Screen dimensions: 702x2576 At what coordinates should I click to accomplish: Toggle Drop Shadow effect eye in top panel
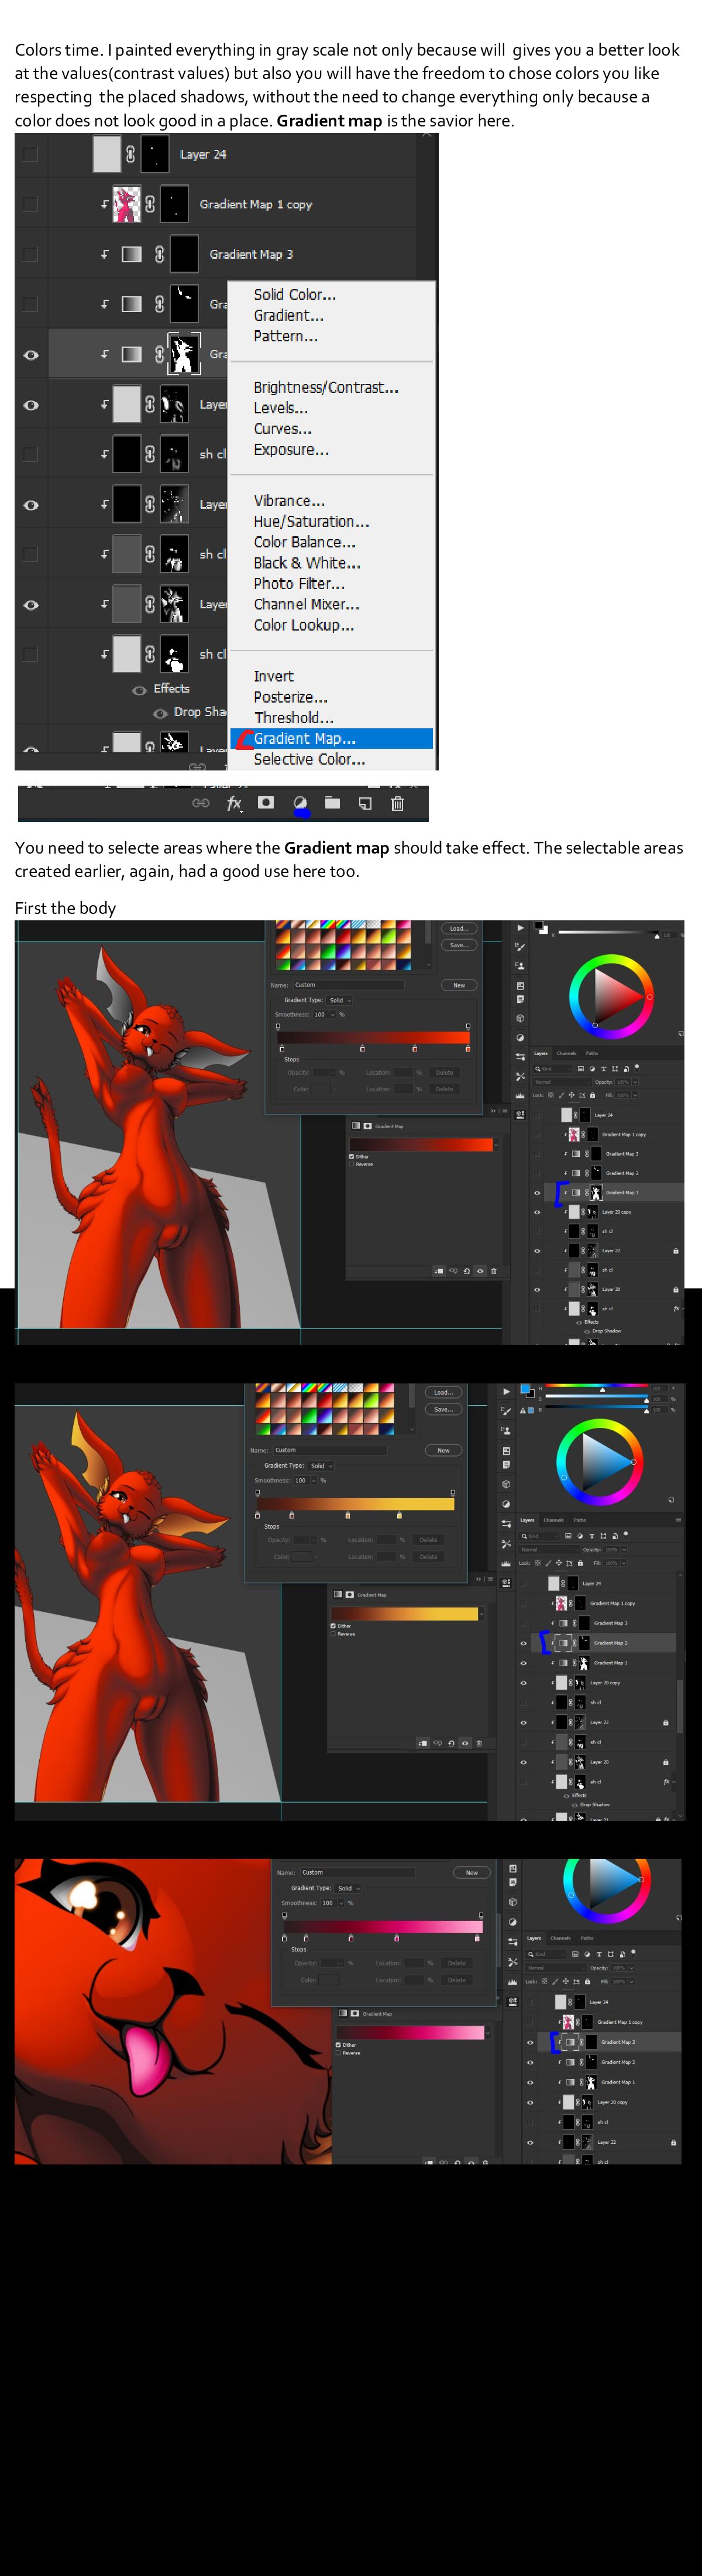(160, 713)
